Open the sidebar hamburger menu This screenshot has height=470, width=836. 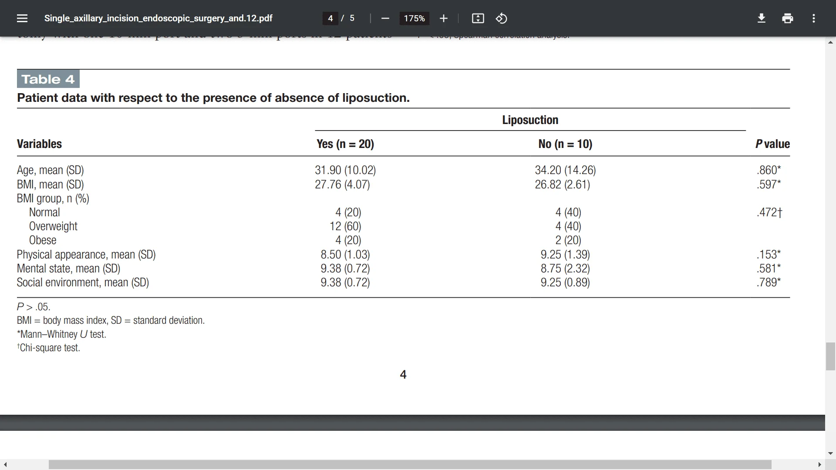[22, 18]
